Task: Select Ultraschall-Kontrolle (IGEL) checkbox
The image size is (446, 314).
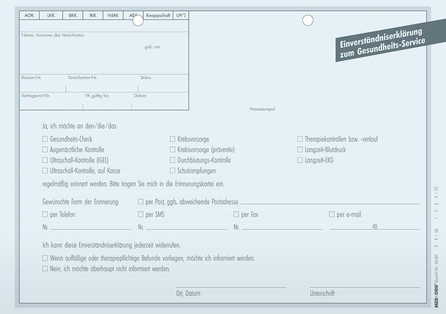Action: (x=45, y=160)
